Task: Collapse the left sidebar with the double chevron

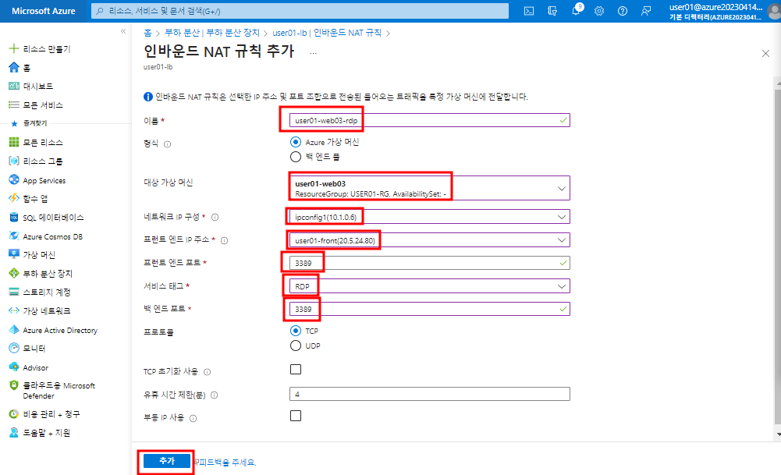Action: point(123,31)
